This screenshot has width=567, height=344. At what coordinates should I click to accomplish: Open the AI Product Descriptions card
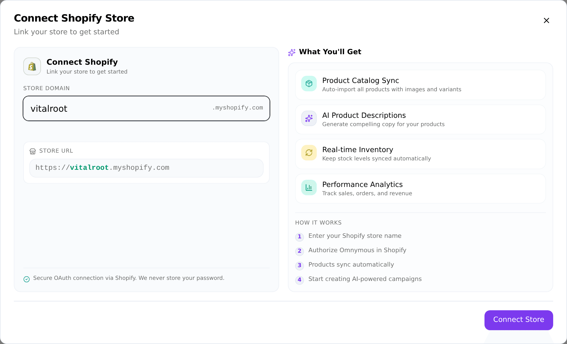pyautogui.click(x=420, y=119)
